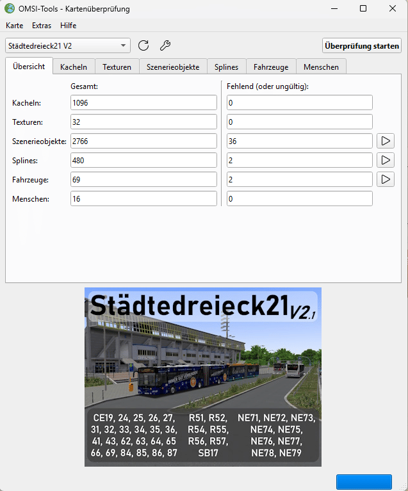
Task: Open the Menschen tab
Action: 321,67
